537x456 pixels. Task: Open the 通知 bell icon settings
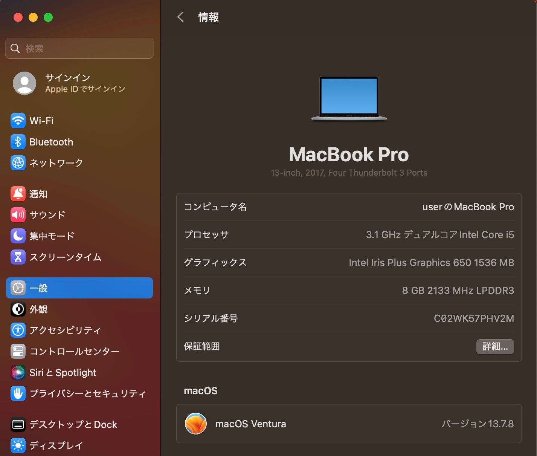[x=18, y=194]
